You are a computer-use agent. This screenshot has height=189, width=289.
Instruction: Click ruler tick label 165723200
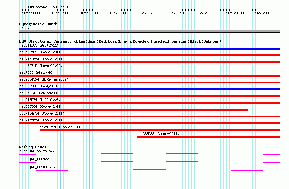[x=89, y=13]
